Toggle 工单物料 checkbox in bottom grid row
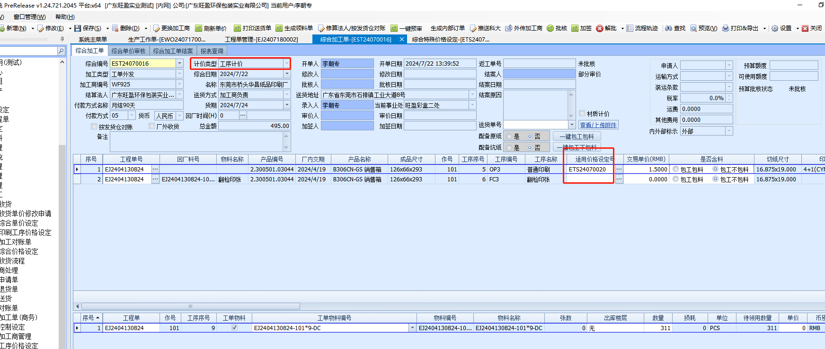 tap(234, 328)
